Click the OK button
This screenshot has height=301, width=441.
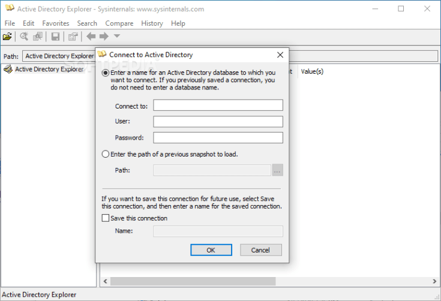pyautogui.click(x=211, y=250)
